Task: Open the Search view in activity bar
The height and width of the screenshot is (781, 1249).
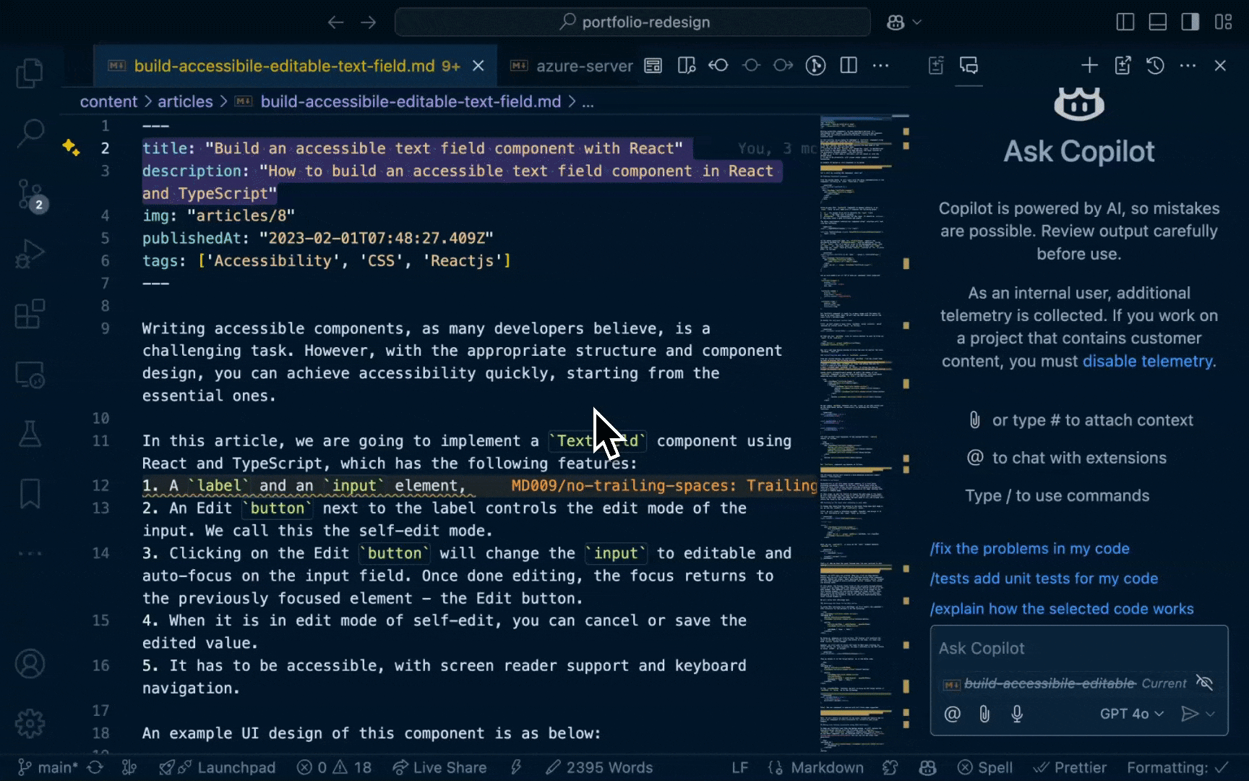Action: click(x=30, y=133)
